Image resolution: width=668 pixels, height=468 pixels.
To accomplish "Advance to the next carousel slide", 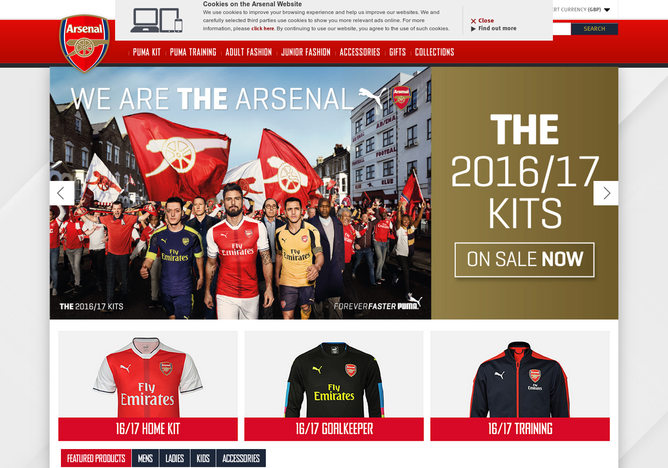I will [x=606, y=193].
